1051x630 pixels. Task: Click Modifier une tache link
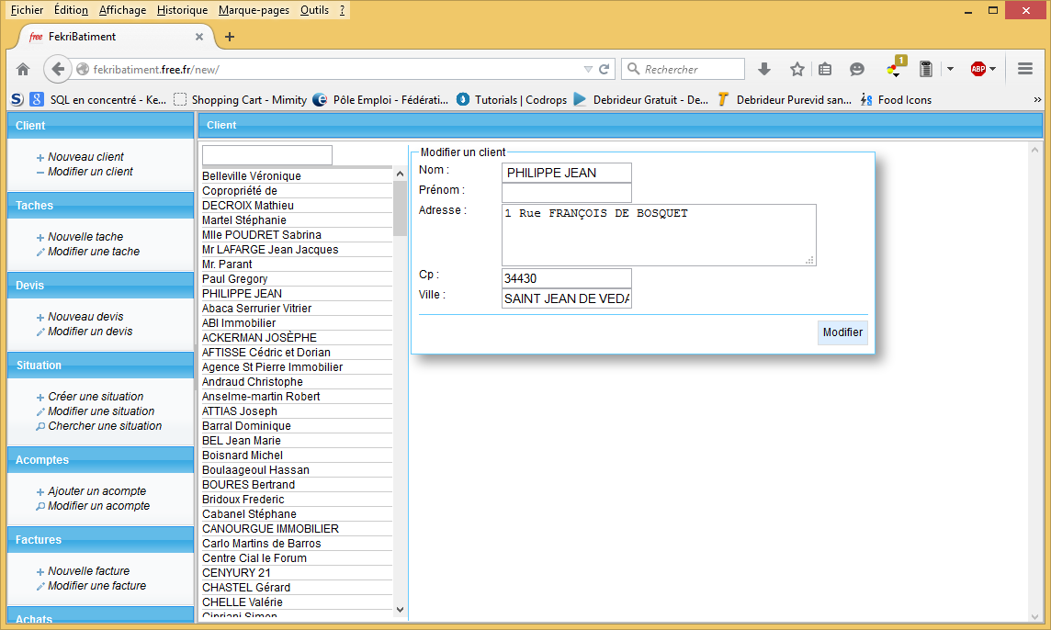pos(94,252)
